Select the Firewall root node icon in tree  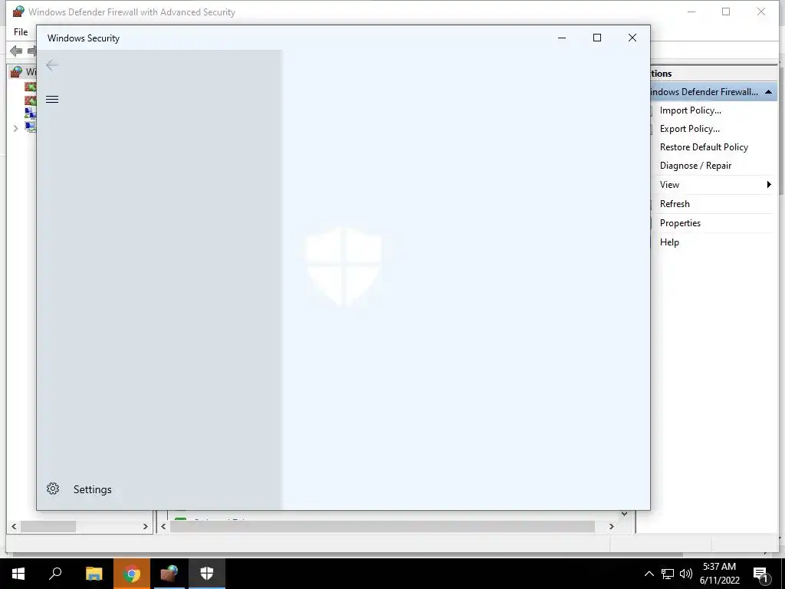17,72
